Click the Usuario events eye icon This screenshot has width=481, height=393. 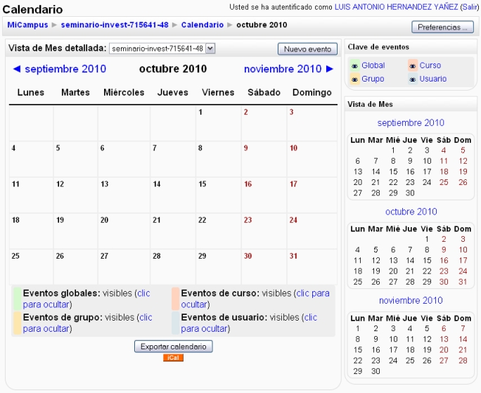click(413, 79)
